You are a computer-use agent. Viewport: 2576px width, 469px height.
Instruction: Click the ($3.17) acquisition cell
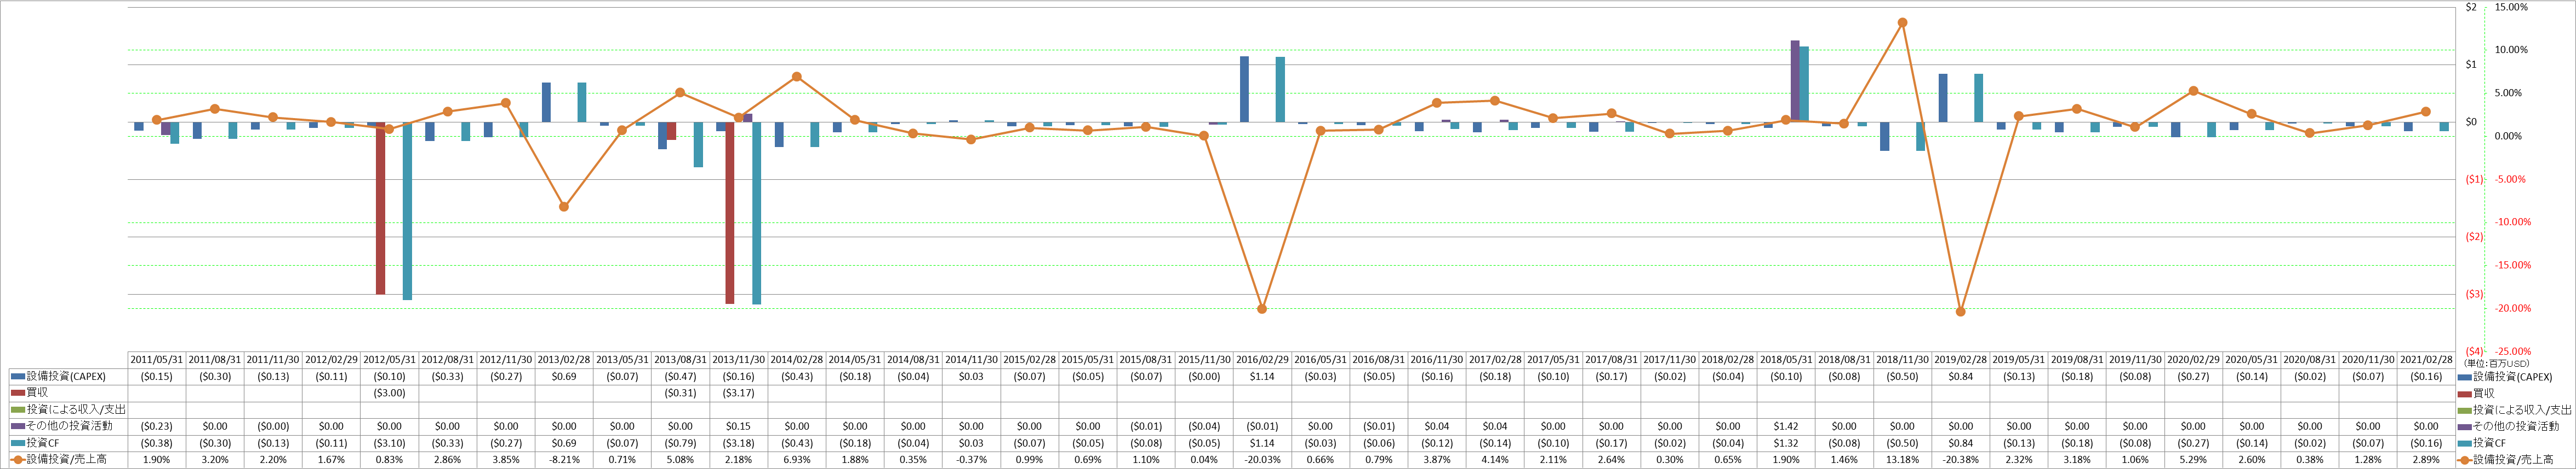[x=739, y=393]
